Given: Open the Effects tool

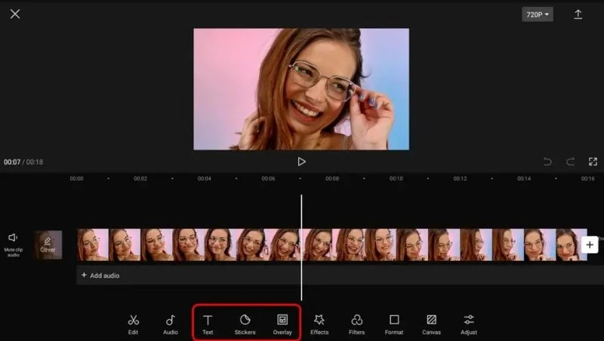Looking at the screenshot, I should pos(319,324).
